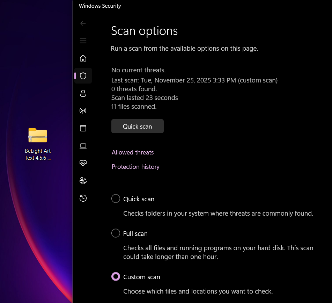This screenshot has height=303, width=332.
Task: Open Account protection person icon
Action: pos(83,93)
